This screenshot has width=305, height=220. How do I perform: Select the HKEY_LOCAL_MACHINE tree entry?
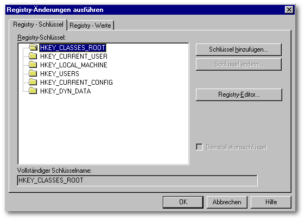click(x=73, y=65)
